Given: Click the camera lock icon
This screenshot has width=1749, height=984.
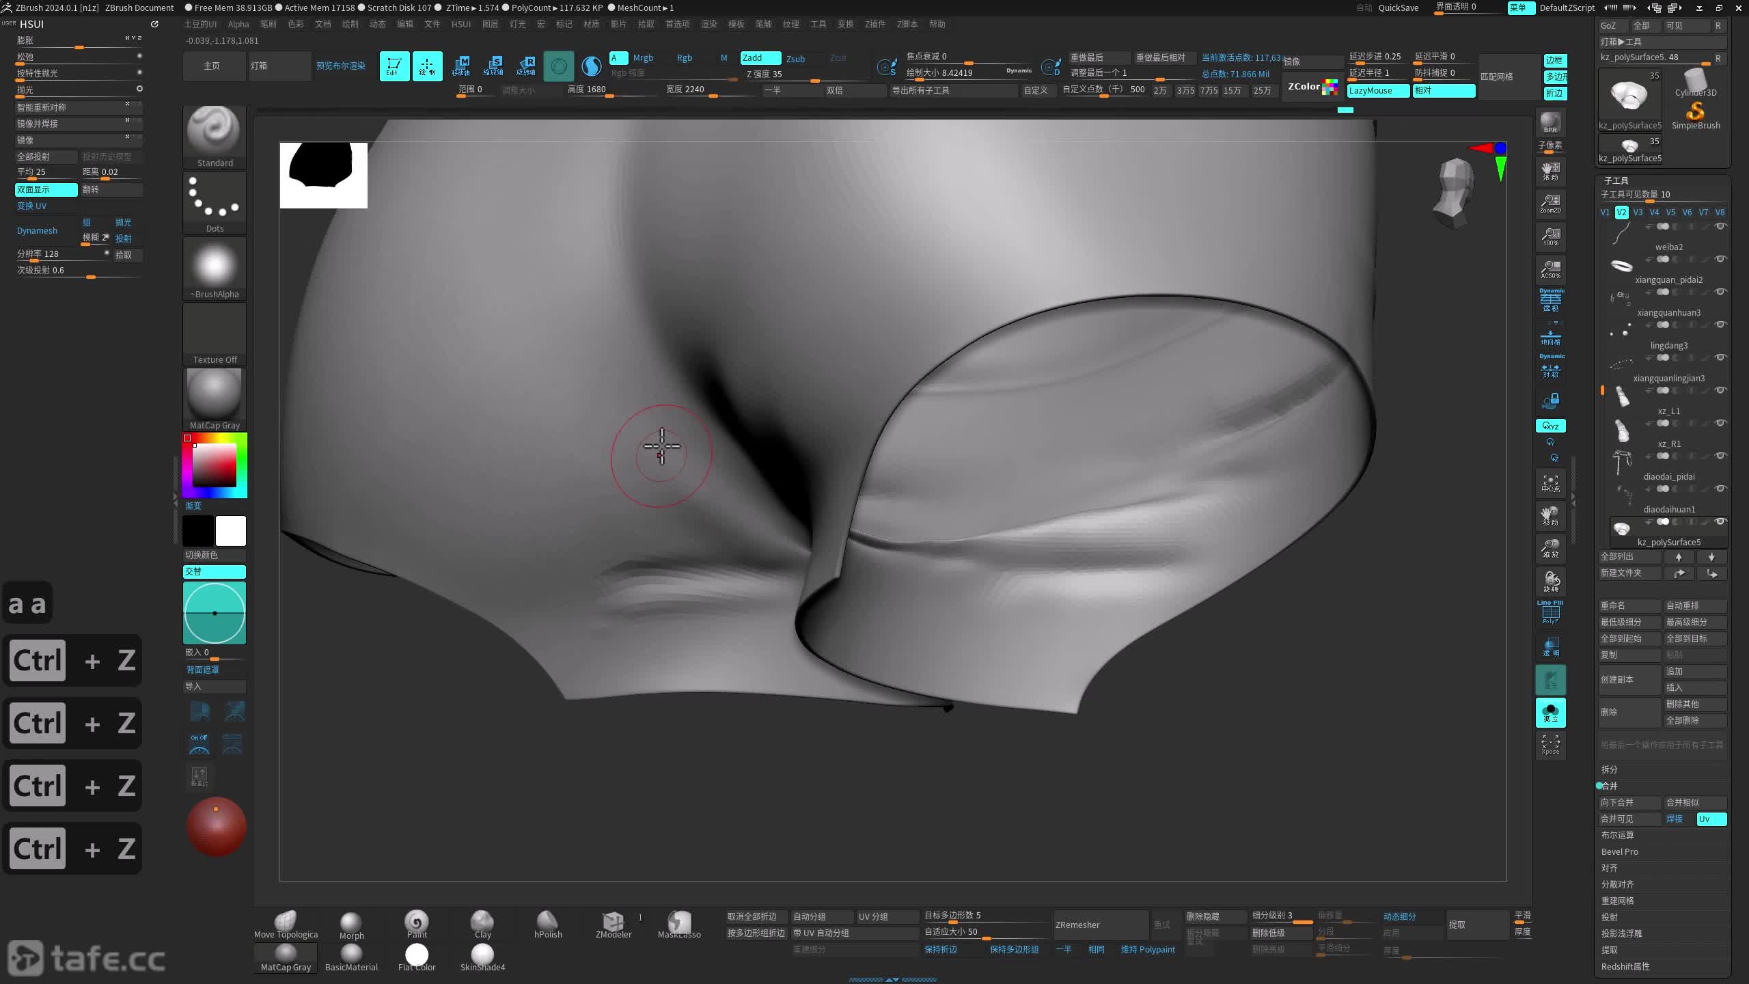Looking at the screenshot, I should tap(1551, 400).
